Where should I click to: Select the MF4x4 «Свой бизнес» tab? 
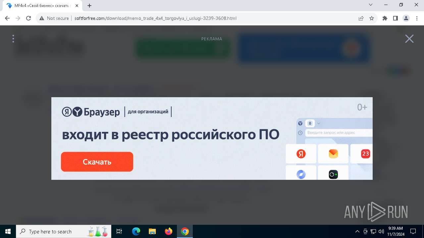click(x=42, y=6)
